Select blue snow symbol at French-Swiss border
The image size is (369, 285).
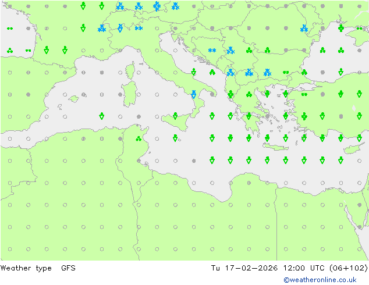click(x=102, y=28)
